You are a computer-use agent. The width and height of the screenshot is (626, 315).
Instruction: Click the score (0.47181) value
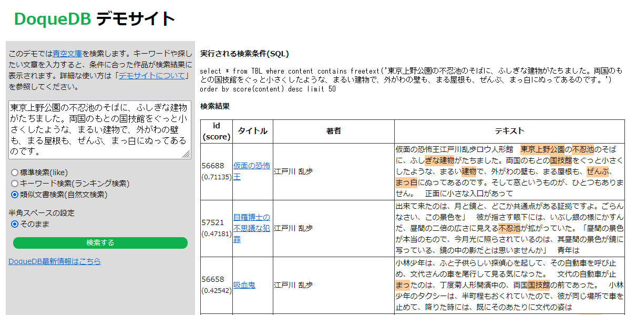217,234
